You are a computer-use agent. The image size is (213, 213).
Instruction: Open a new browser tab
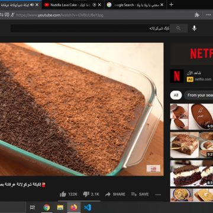(x=172, y=5)
